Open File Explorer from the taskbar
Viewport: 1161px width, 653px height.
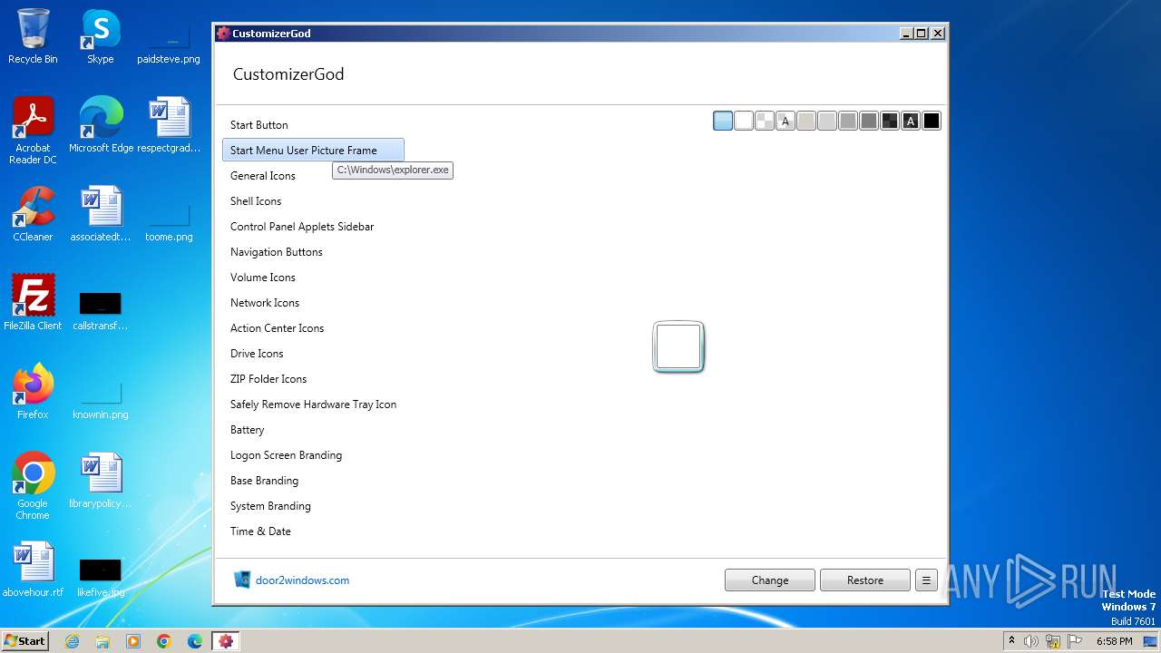(x=102, y=641)
